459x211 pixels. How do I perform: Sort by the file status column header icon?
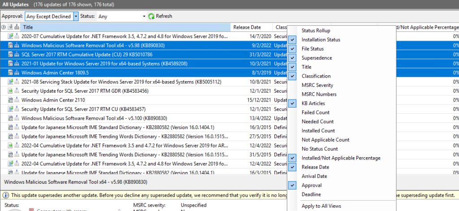pos(10,27)
